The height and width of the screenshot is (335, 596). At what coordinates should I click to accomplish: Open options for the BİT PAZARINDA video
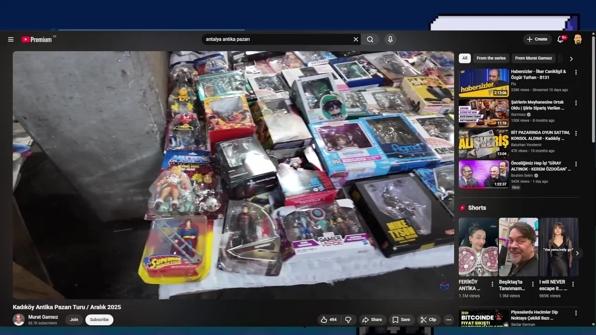click(576, 134)
